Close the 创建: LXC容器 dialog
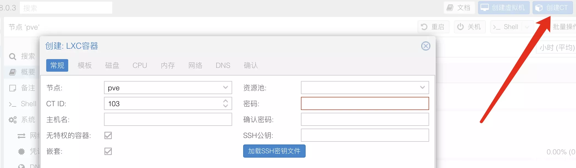Screen dimensions: 576x168 [x=426, y=46]
